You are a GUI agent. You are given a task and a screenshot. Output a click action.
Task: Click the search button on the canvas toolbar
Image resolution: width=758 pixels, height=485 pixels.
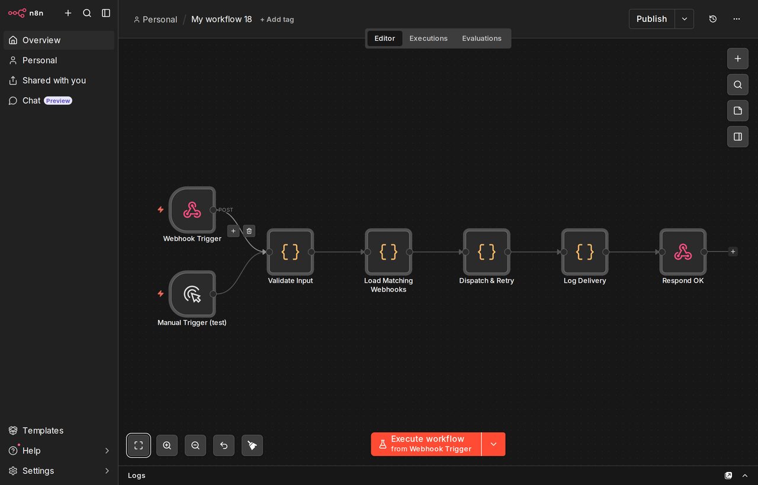[738, 85]
